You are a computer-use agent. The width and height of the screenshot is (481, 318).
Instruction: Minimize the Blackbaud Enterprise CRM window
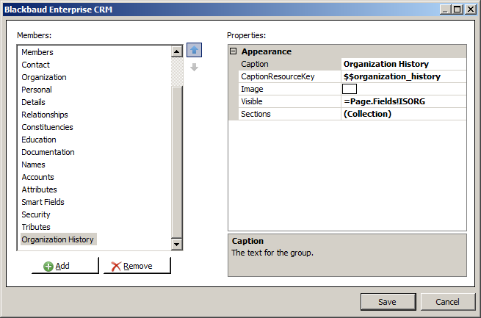(446, 10)
